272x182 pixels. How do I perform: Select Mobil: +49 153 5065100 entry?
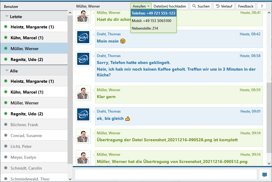point(152,21)
